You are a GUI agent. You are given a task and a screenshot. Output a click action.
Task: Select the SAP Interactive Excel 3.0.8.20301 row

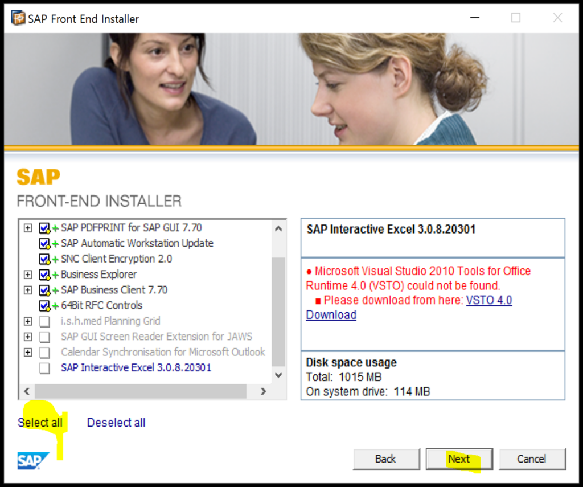[x=136, y=368]
